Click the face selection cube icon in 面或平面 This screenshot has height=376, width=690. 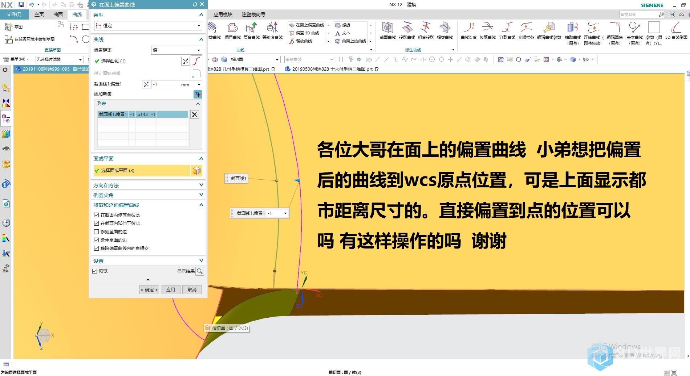coord(196,171)
